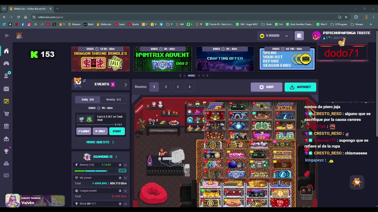Screen dimensions: 378x212
Task: Expand the League power section chevron
Action: click(125, 191)
